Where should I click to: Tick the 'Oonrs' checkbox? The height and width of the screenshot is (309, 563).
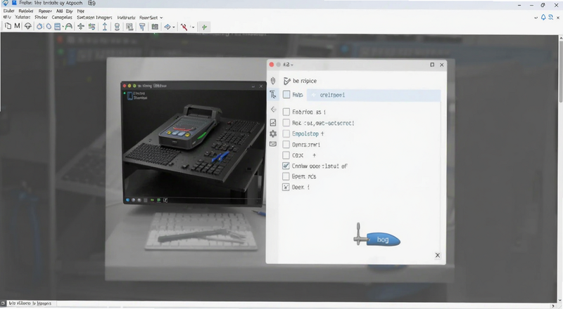click(286, 145)
